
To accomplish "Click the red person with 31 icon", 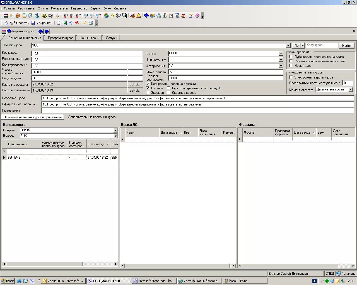I will tap(72, 16).
